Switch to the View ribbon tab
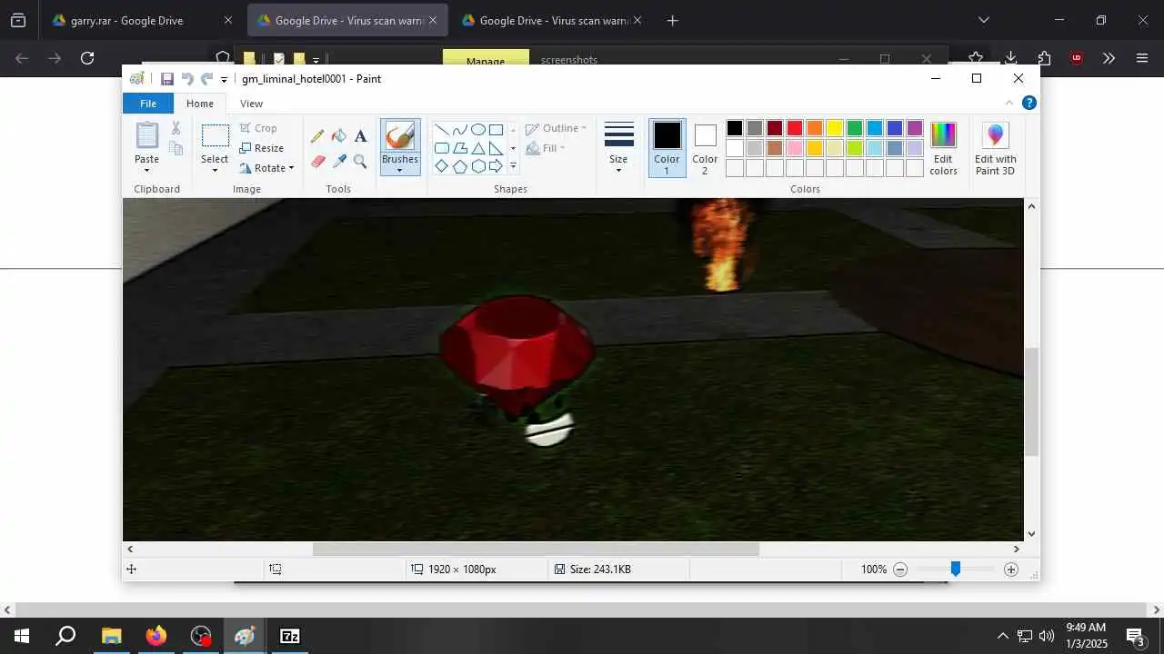1164x654 pixels. [x=252, y=104]
